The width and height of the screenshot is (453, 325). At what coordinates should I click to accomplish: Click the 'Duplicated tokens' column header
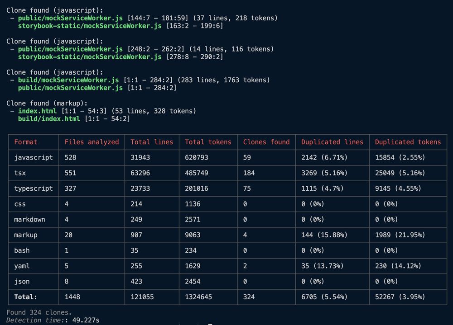(408, 142)
